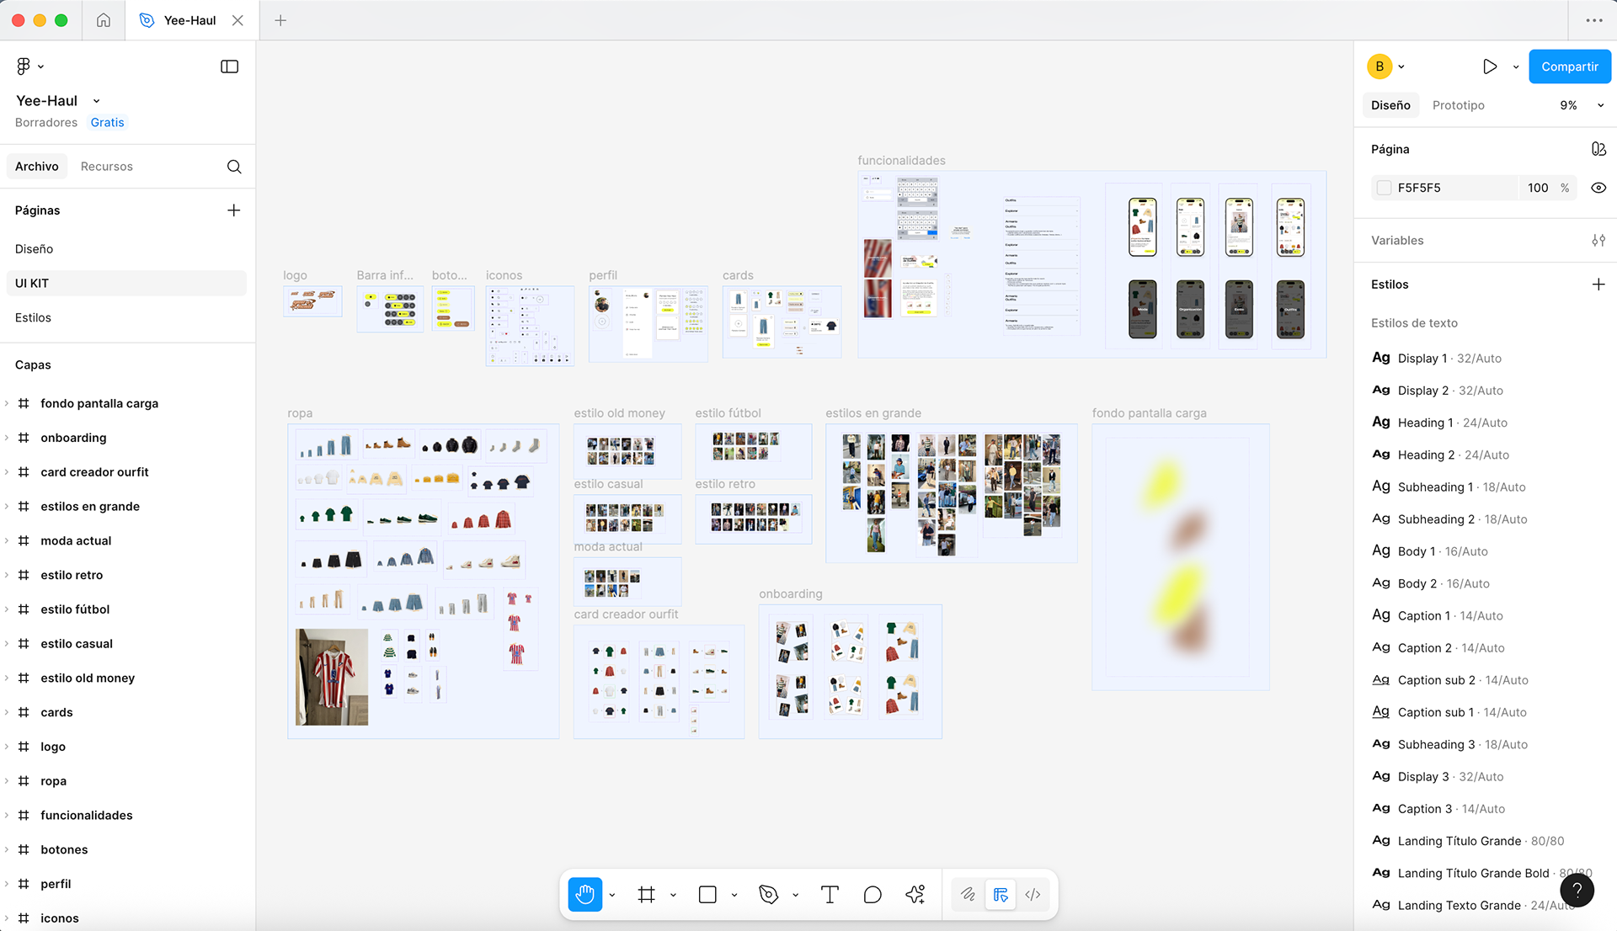Switch to Draw mode in toolbar

[x=968, y=895]
